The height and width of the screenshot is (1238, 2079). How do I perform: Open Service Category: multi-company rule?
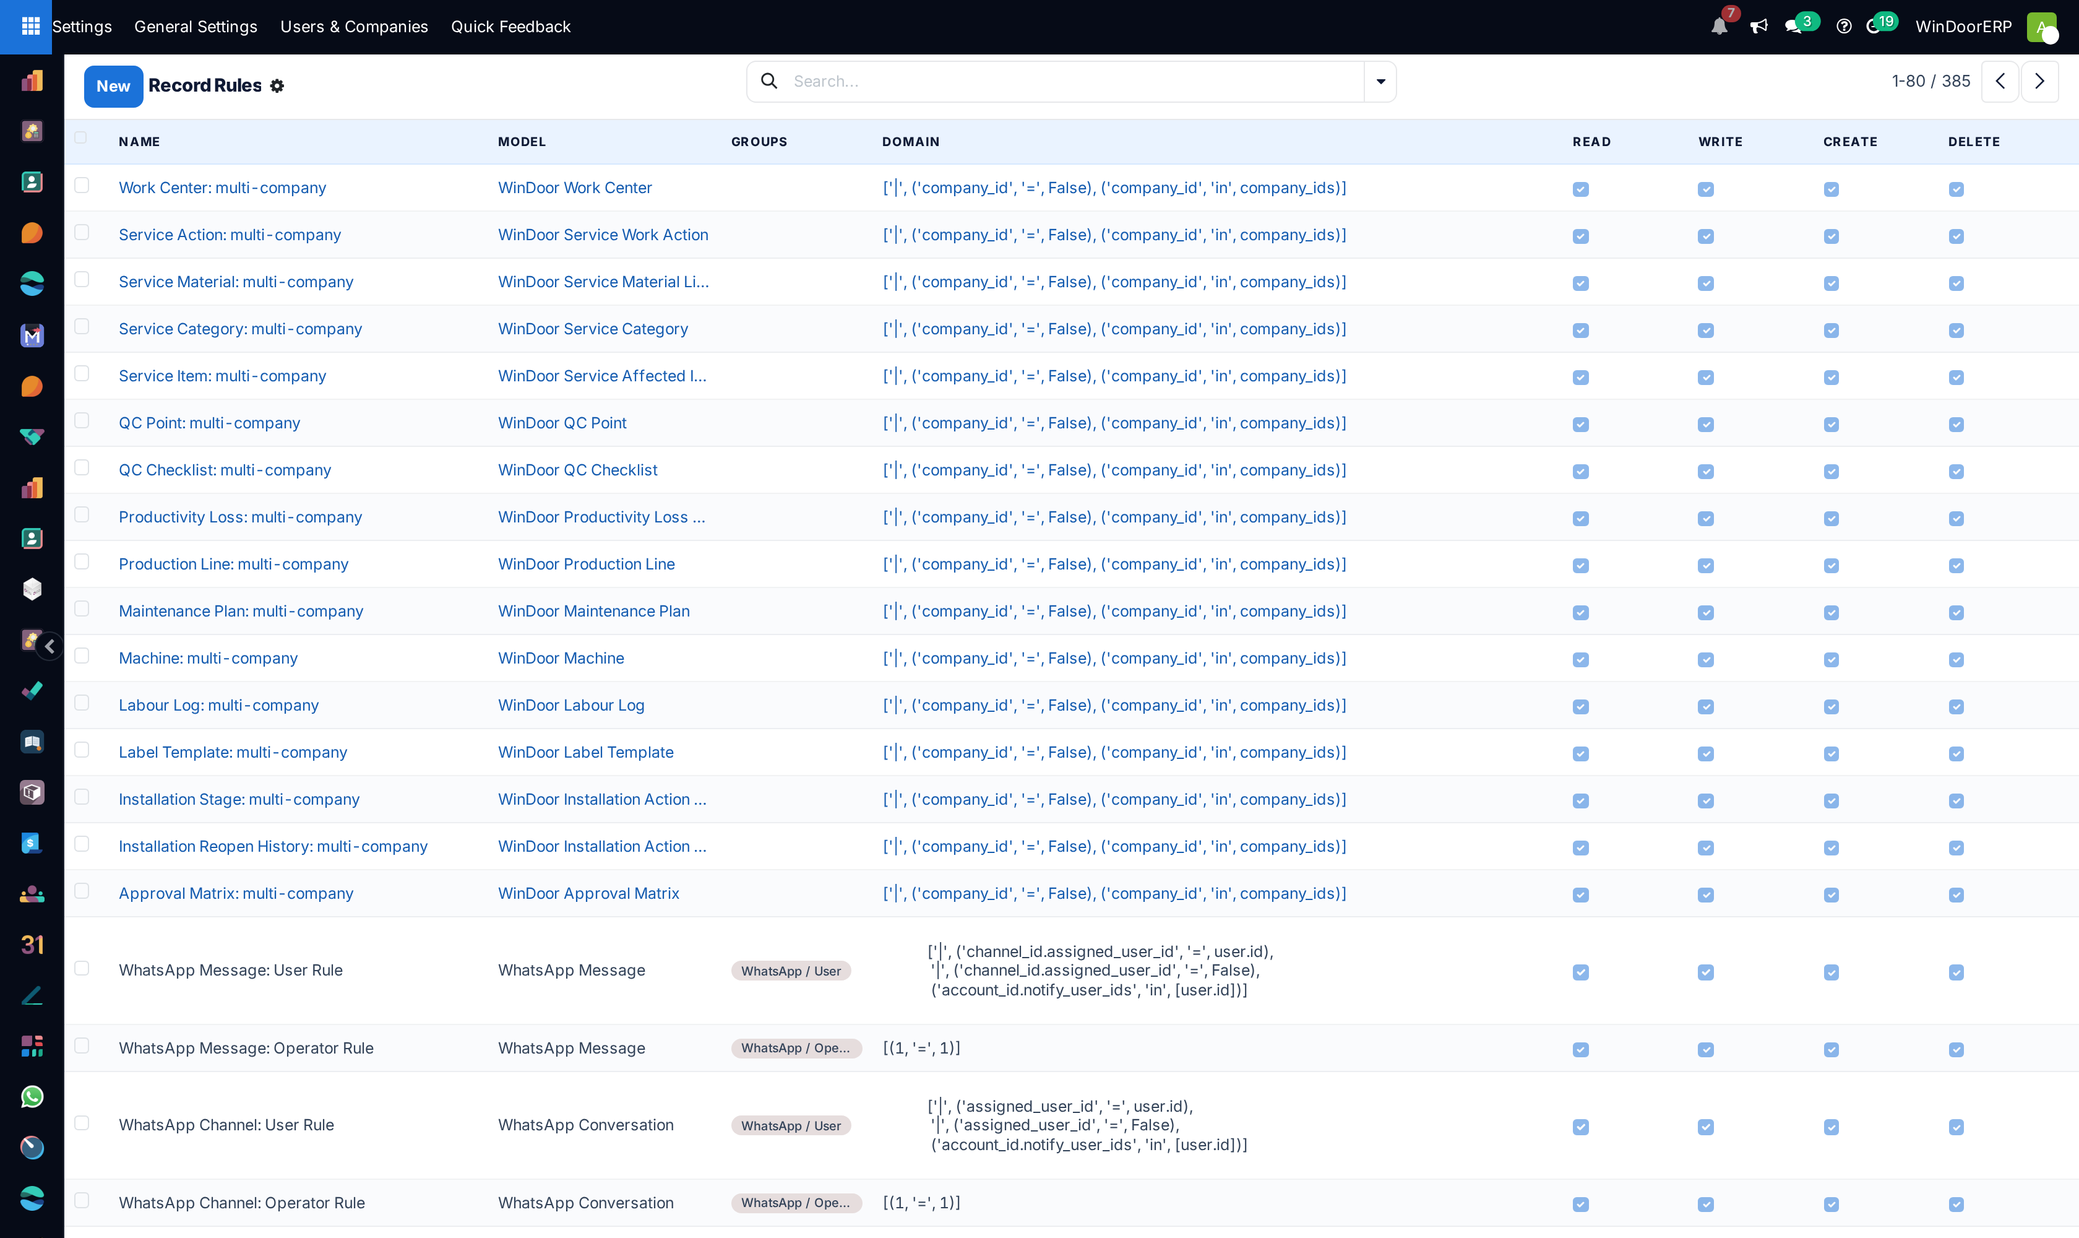tap(240, 329)
